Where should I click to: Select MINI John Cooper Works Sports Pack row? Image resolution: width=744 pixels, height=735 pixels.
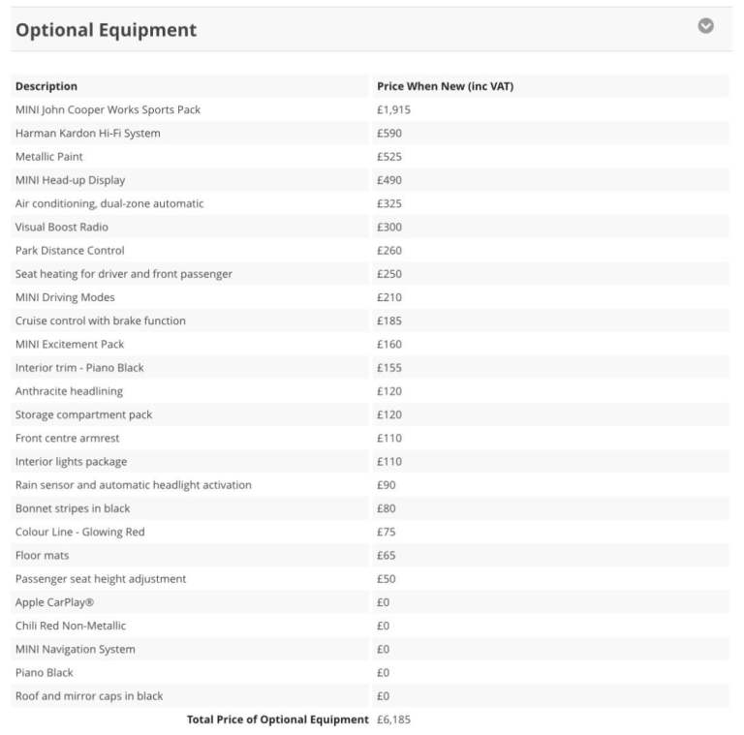[108, 109]
